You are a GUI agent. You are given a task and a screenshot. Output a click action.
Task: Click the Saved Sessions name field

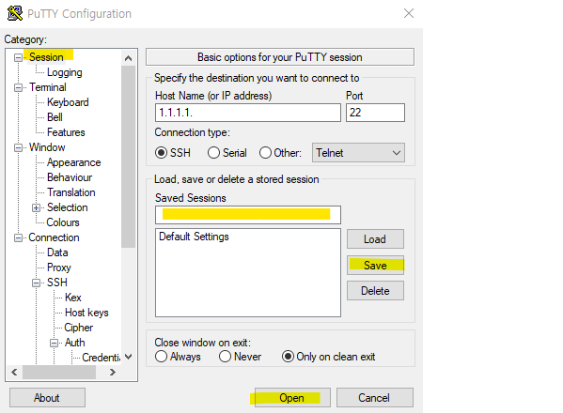click(x=248, y=215)
